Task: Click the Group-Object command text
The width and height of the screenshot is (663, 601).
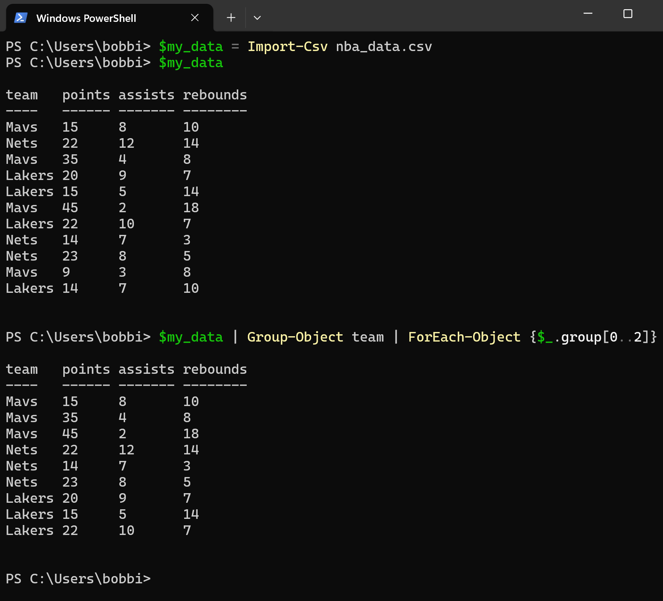Action: click(295, 337)
